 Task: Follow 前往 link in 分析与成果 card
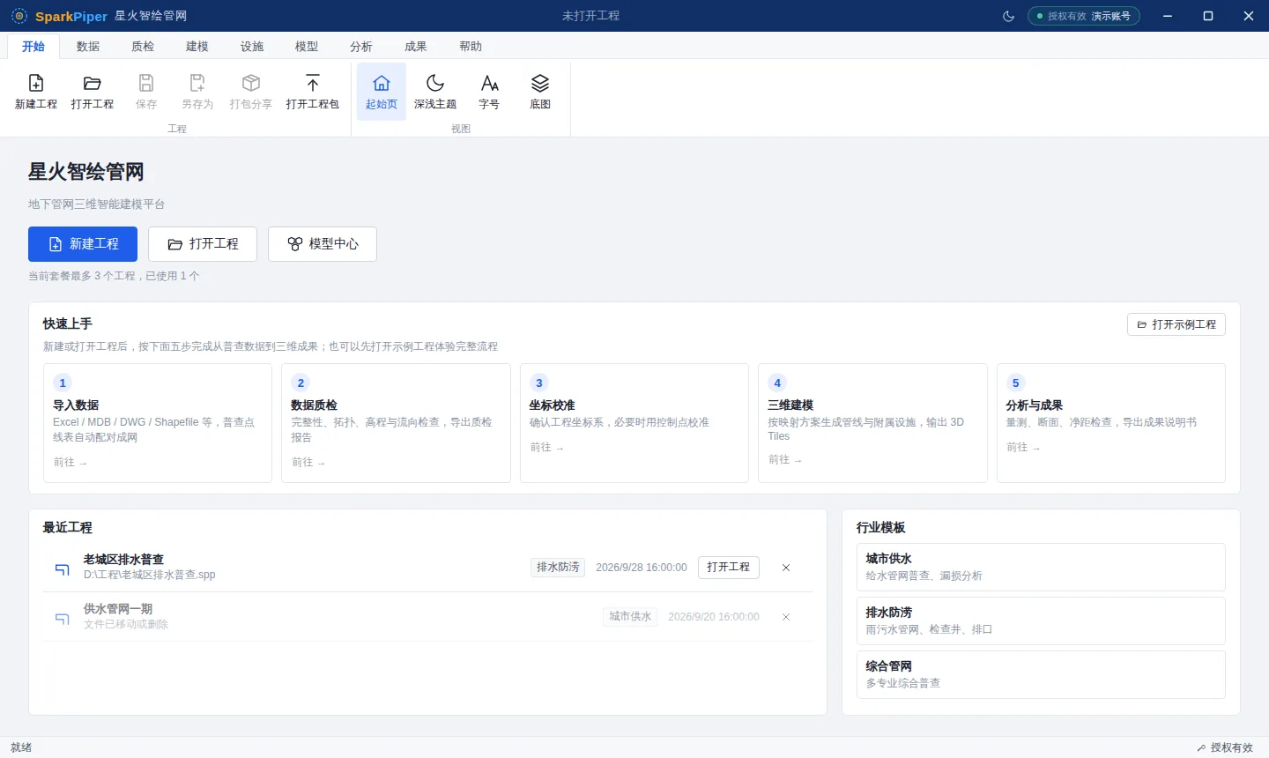click(1023, 448)
